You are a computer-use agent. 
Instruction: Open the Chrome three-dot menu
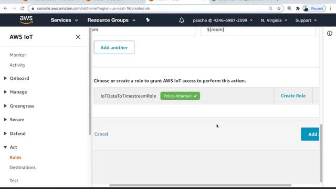point(331,8)
